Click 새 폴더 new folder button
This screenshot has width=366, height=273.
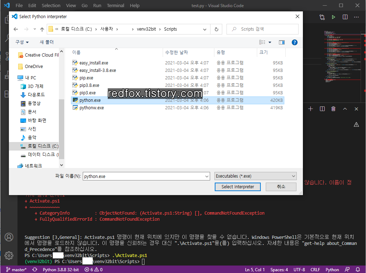(47, 42)
